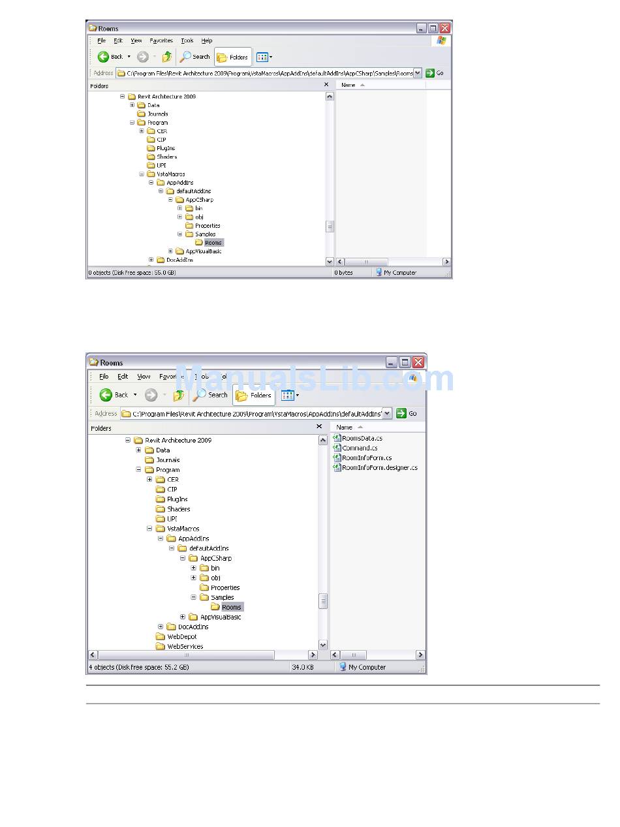Click Forward arrow in bottom Rooms window

(151, 395)
